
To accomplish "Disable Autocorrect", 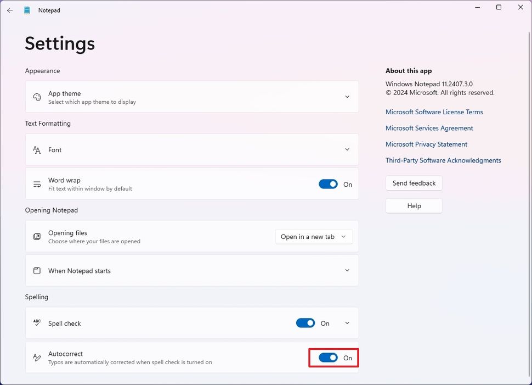I will click(328, 357).
